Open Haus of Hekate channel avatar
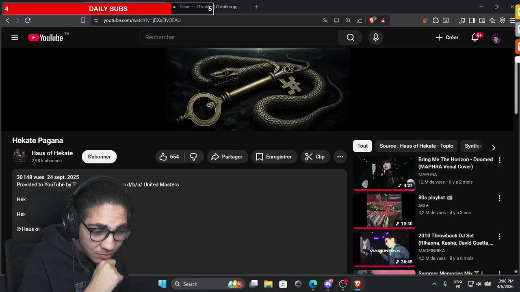 19,157
